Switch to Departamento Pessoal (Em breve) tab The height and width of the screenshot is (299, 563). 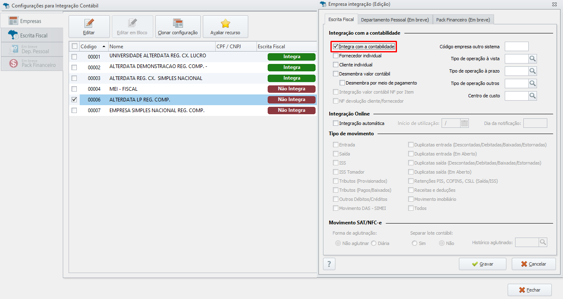395,19
